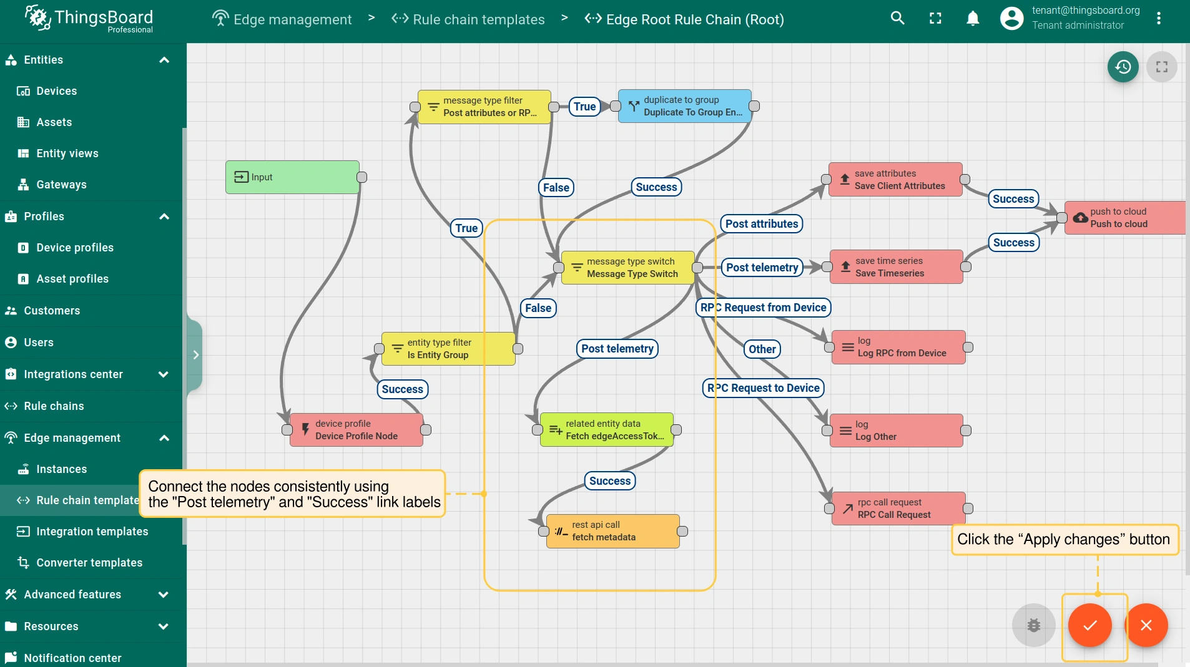Image resolution: width=1190 pixels, height=667 pixels.
Task: Collapse the Edge management section
Action: click(164, 438)
